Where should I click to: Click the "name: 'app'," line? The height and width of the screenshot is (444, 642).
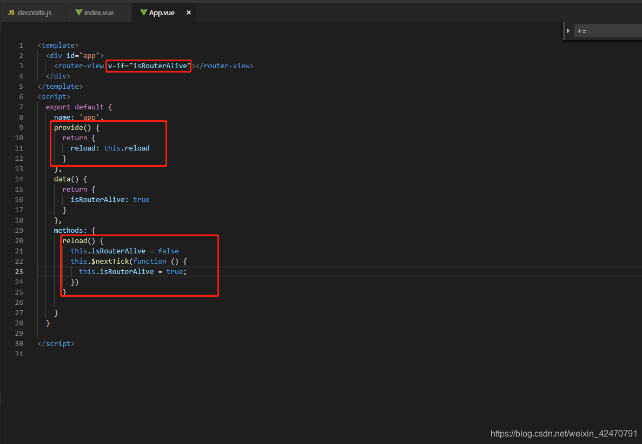click(78, 117)
